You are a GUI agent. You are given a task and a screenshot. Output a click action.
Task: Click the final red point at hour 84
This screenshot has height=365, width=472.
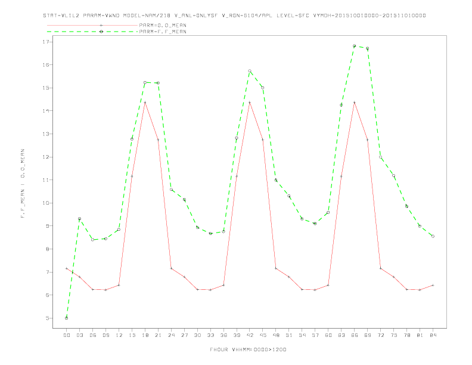coord(433,285)
